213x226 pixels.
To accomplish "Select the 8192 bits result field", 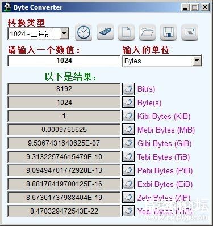I will 64,89.
